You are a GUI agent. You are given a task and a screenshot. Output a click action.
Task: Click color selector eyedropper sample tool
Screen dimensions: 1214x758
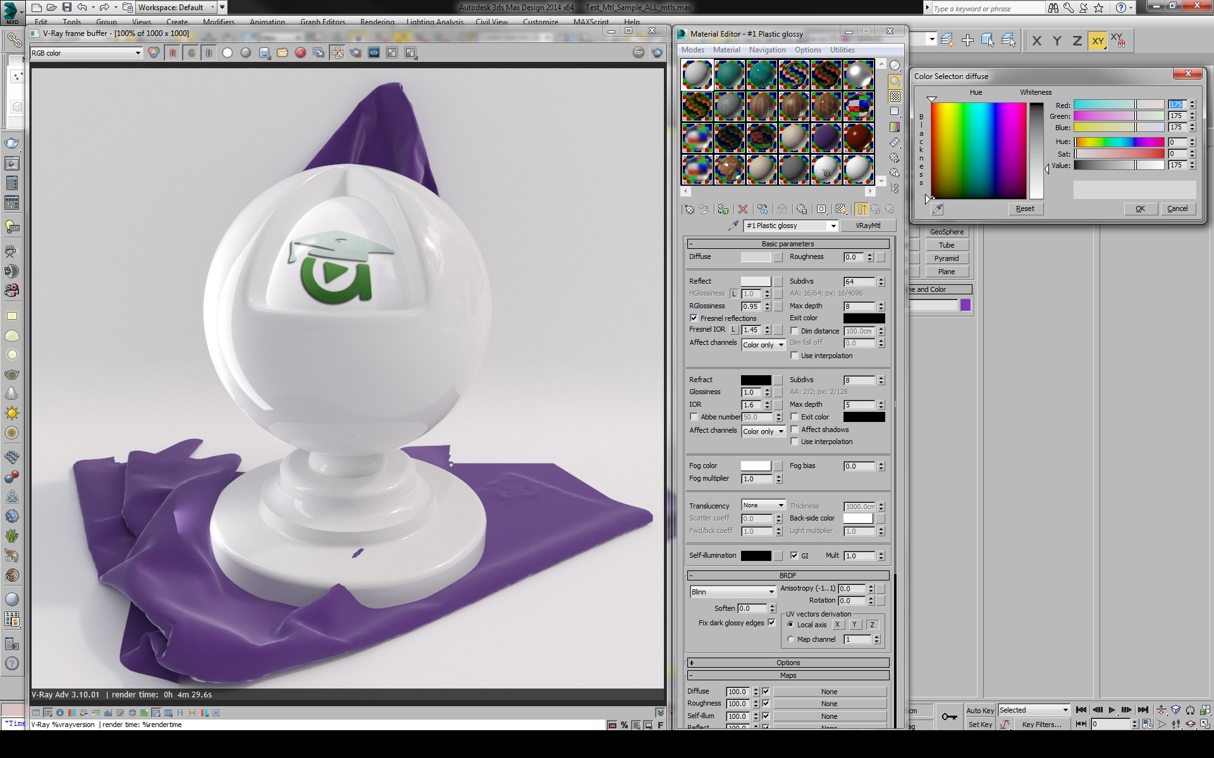click(937, 208)
